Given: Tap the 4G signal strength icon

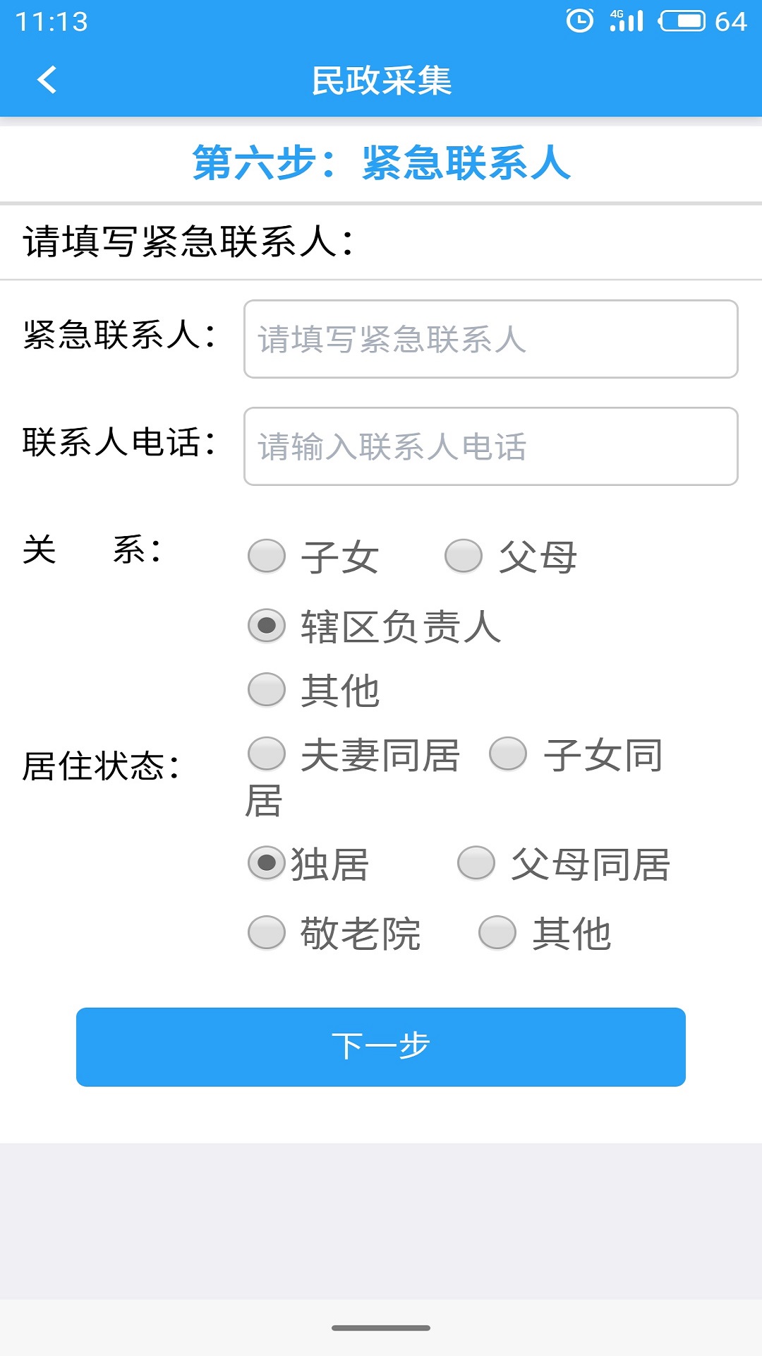Looking at the screenshot, I should pos(627,21).
